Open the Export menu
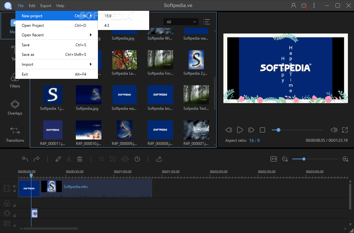 pyautogui.click(x=46, y=6)
